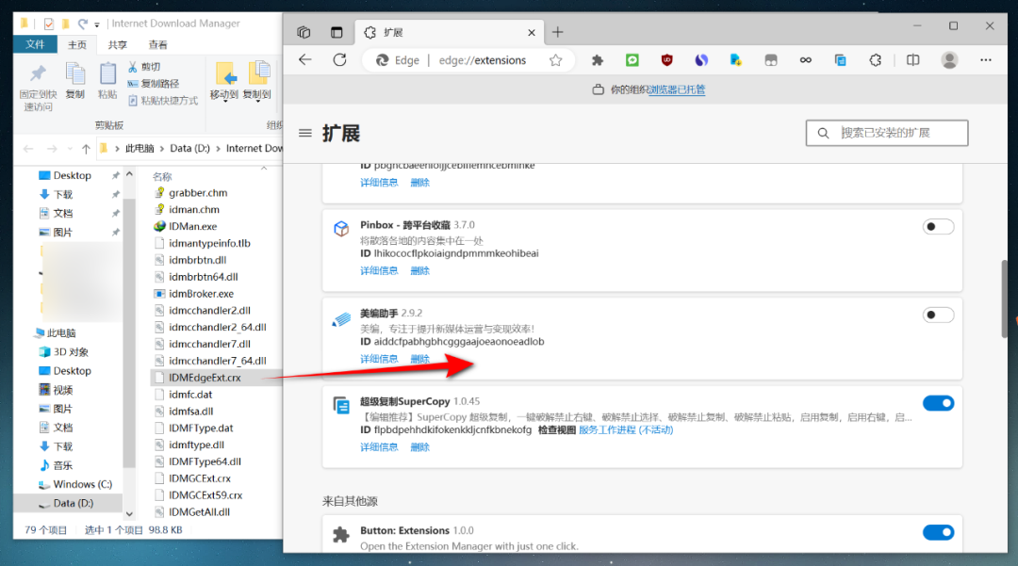Image resolution: width=1018 pixels, height=566 pixels.
Task: Enable the Pinbox extension toggle
Action: tap(938, 227)
